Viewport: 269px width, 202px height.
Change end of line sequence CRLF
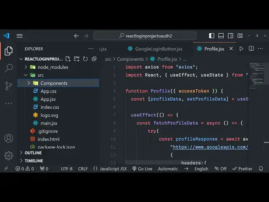pyautogui.click(x=83, y=169)
